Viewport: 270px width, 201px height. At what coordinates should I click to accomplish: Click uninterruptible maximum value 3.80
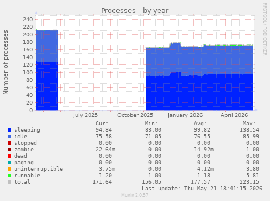[x=253, y=169]
